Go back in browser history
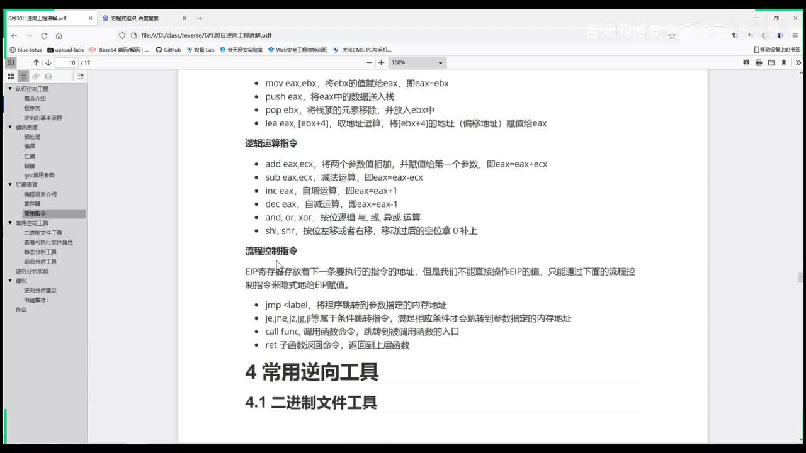The height and width of the screenshot is (453, 806). point(14,36)
